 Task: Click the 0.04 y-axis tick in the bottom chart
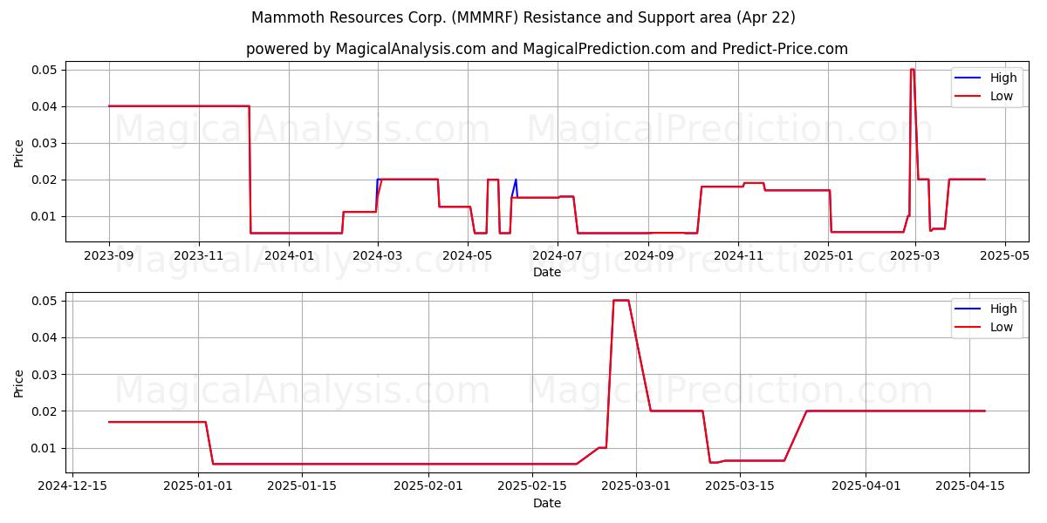(x=44, y=337)
